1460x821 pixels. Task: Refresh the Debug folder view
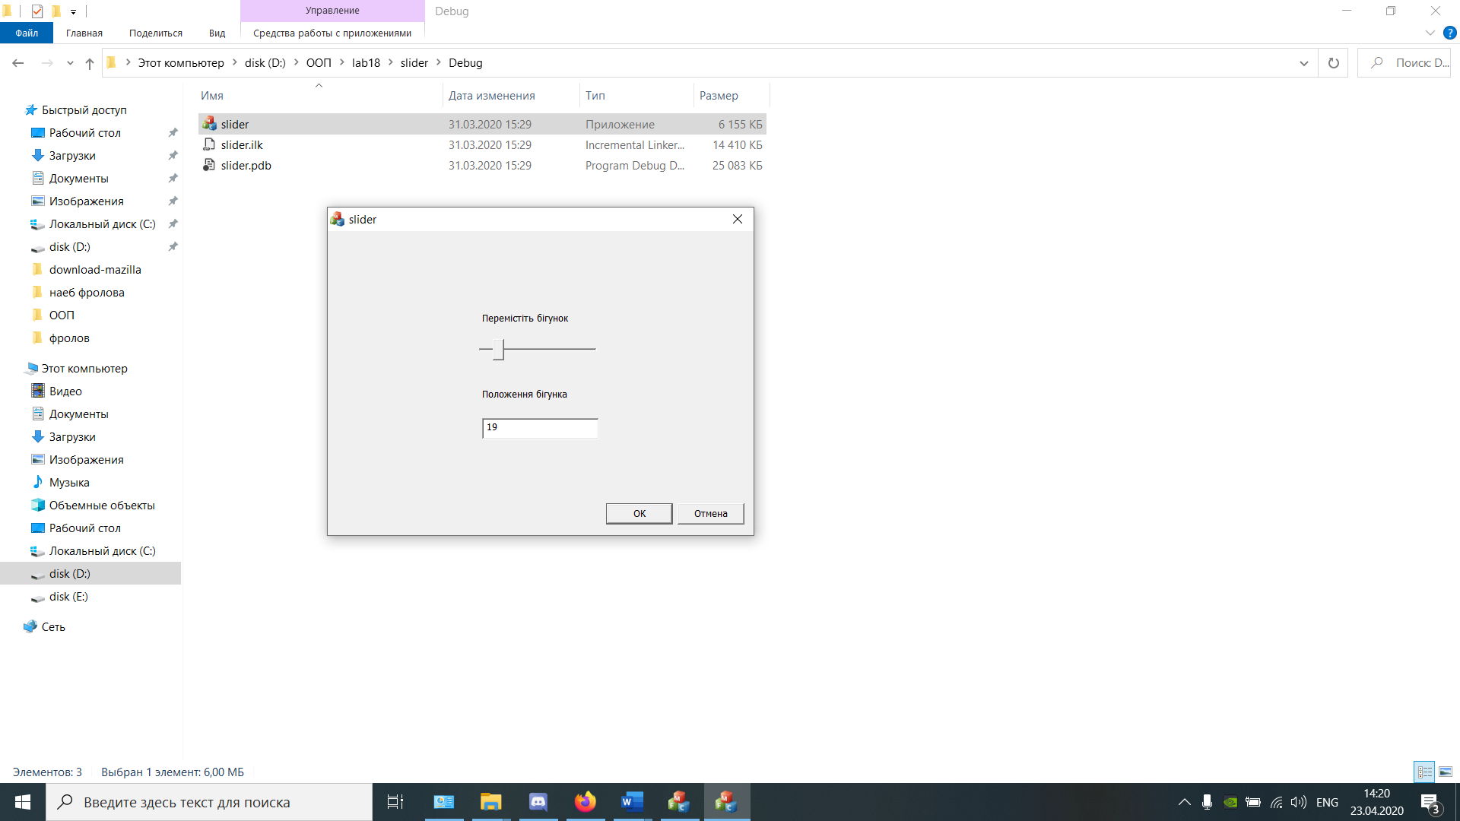[x=1333, y=63]
